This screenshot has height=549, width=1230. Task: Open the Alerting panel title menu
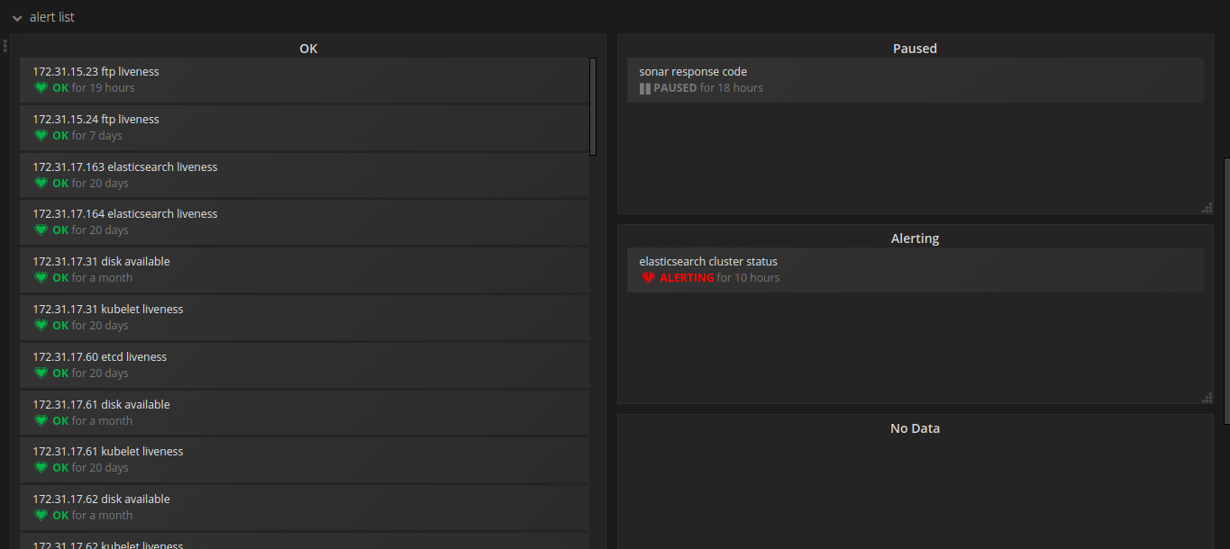tap(915, 238)
